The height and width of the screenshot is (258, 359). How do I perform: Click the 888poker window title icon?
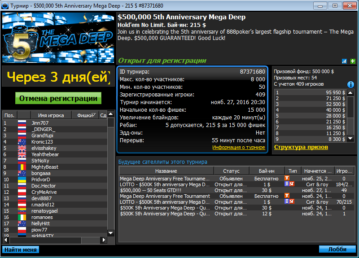coord(5,5)
